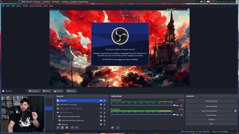The image size is (239, 134).
Task: Hide the Camera4:3-bottom-right group
Action: click(101, 117)
